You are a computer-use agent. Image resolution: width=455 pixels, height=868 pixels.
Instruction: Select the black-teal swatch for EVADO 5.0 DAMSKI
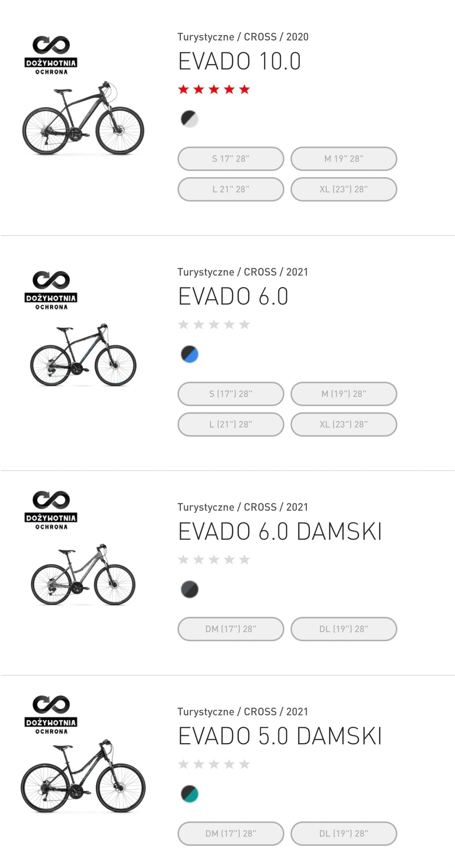tap(189, 794)
